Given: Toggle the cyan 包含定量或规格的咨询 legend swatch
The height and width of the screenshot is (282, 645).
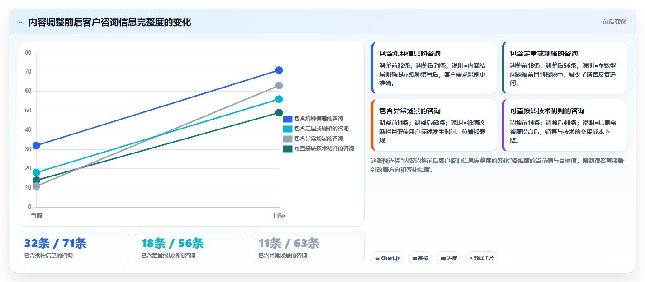Looking at the screenshot, I should coord(288,129).
